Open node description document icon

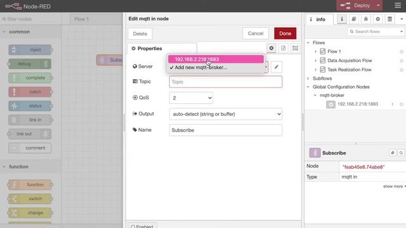click(284, 48)
